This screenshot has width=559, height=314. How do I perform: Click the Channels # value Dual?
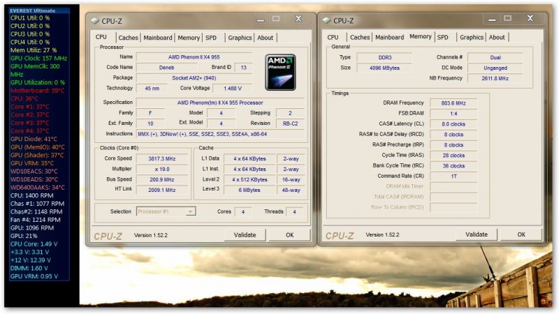(x=495, y=57)
